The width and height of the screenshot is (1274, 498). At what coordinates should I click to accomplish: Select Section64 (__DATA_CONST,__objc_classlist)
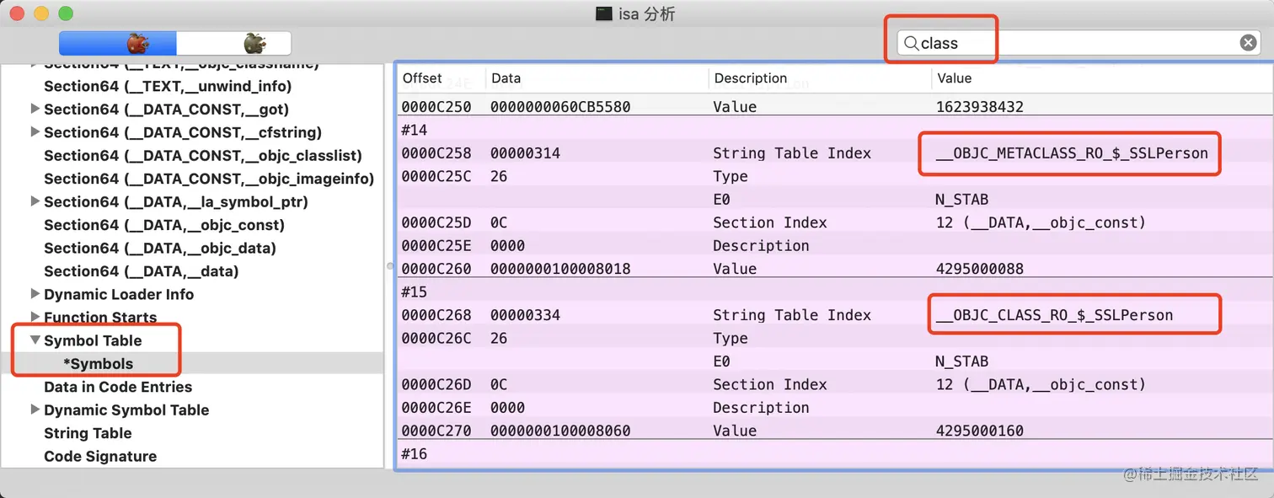pos(203,155)
